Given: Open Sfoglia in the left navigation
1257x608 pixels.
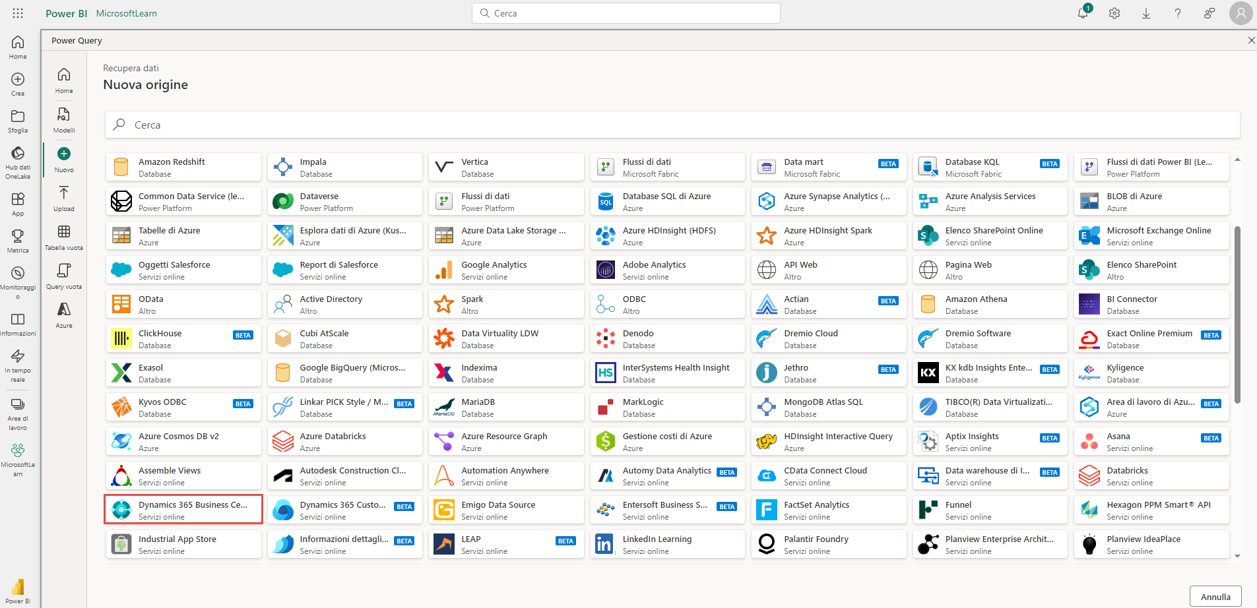Looking at the screenshot, I should [18, 121].
